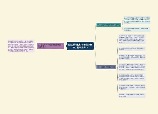The image size is (158, 114).
Task: Click dotted bracket joining teal branch to its notes
Action: click(x=122, y=25)
